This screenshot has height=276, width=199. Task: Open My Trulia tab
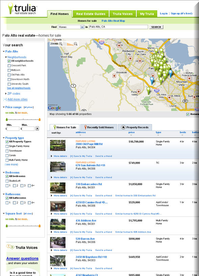(x=147, y=14)
